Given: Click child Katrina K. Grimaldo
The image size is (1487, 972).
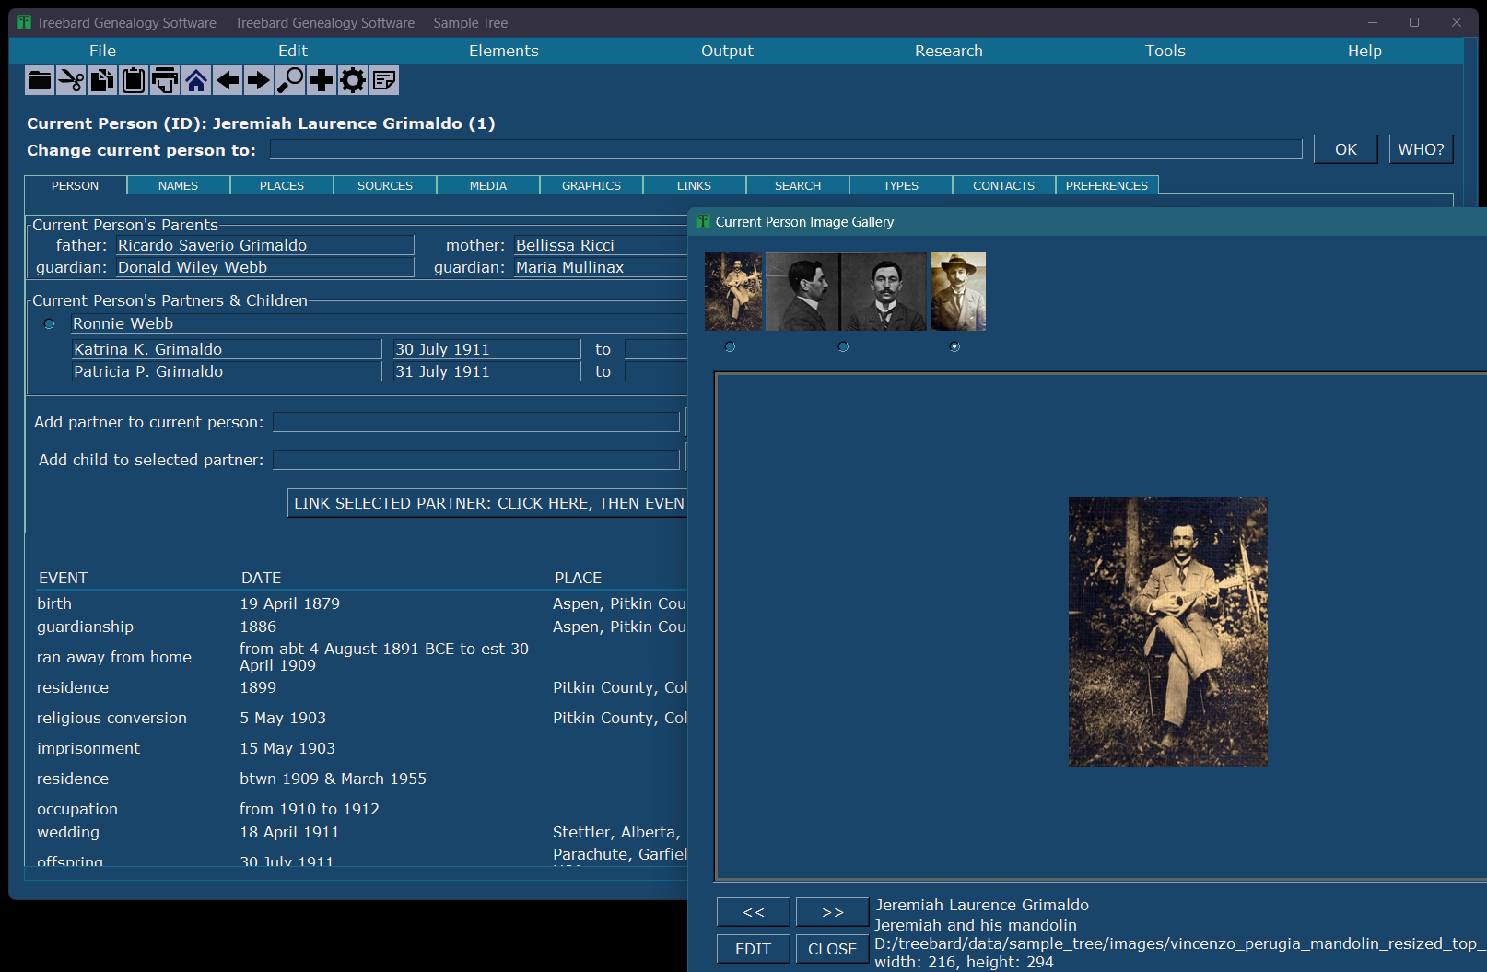Looking at the screenshot, I should [227, 349].
